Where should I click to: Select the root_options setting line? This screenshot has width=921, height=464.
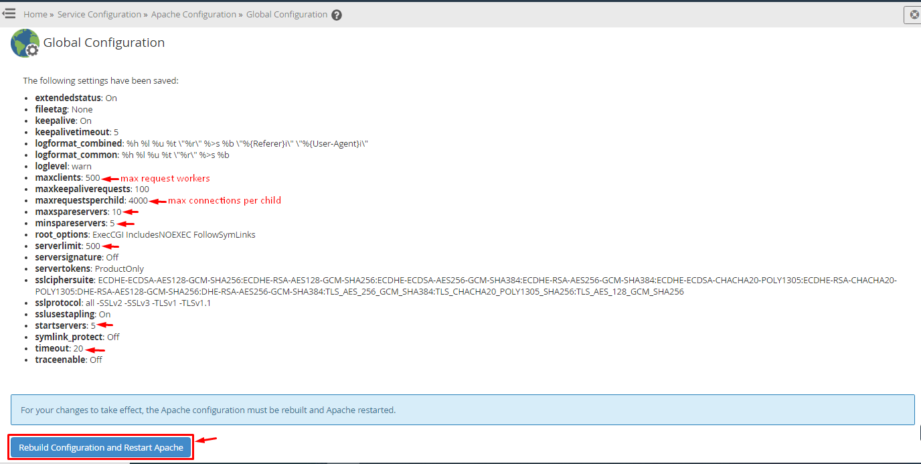(145, 234)
